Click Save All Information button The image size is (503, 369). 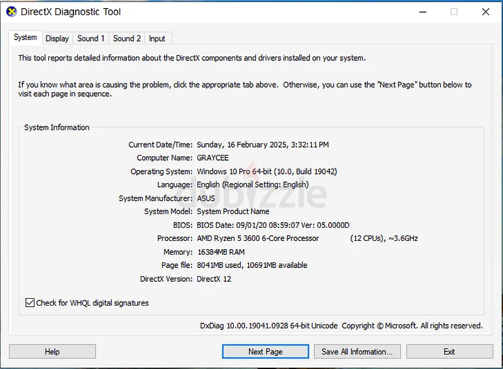point(357,351)
